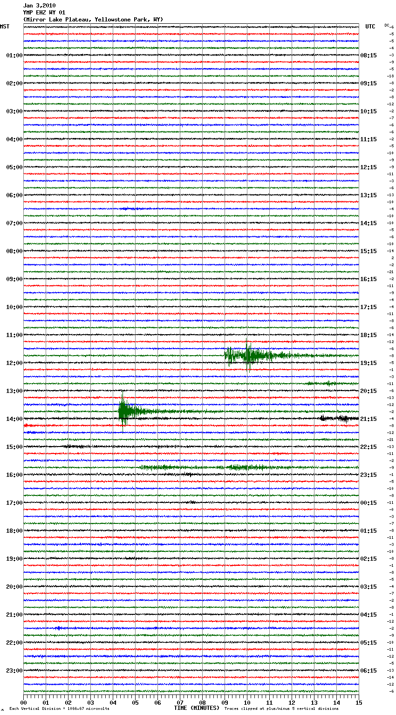The image size is (396, 715).
Task: Click the "00:15" UTC time label
Action: pos(369,503)
